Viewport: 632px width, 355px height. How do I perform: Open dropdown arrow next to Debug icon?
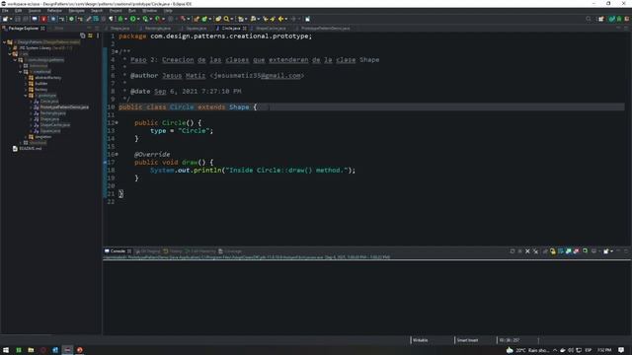tap(125, 19)
